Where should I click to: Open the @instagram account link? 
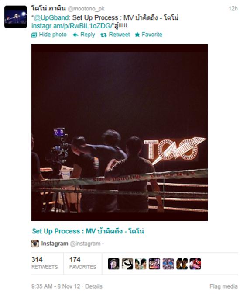tap(85, 244)
